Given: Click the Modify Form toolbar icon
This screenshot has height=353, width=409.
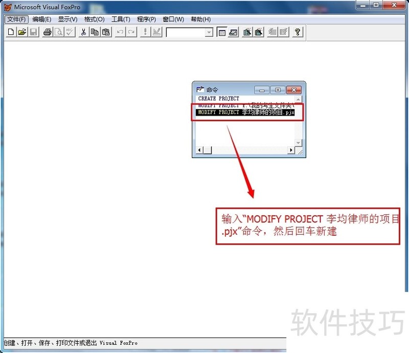Looking at the screenshot, I should click(x=156, y=32).
